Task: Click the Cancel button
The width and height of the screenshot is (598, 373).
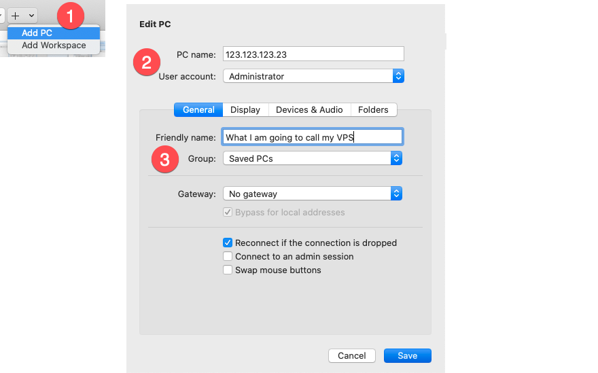Action: pyautogui.click(x=351, y=355)
